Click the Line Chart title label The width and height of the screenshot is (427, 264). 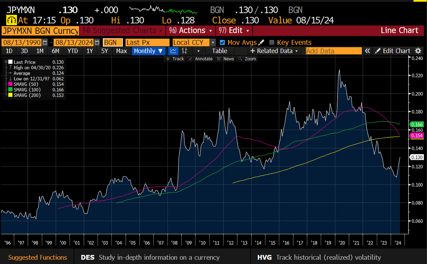pyautogui.click(x=399, y=30)
